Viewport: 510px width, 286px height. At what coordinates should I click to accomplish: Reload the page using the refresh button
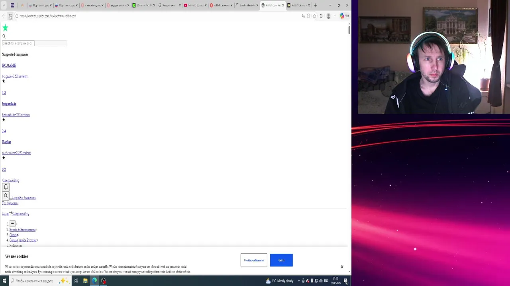(x=10, y=16)
